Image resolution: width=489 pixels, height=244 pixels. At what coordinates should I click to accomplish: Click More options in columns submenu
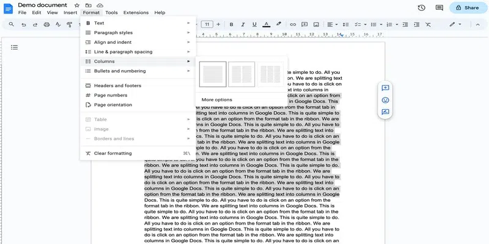[x=217, y=100]
